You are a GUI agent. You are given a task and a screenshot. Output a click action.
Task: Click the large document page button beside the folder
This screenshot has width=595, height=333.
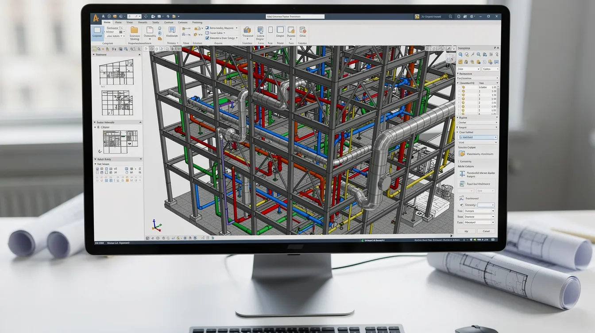[x=150, y=30]
